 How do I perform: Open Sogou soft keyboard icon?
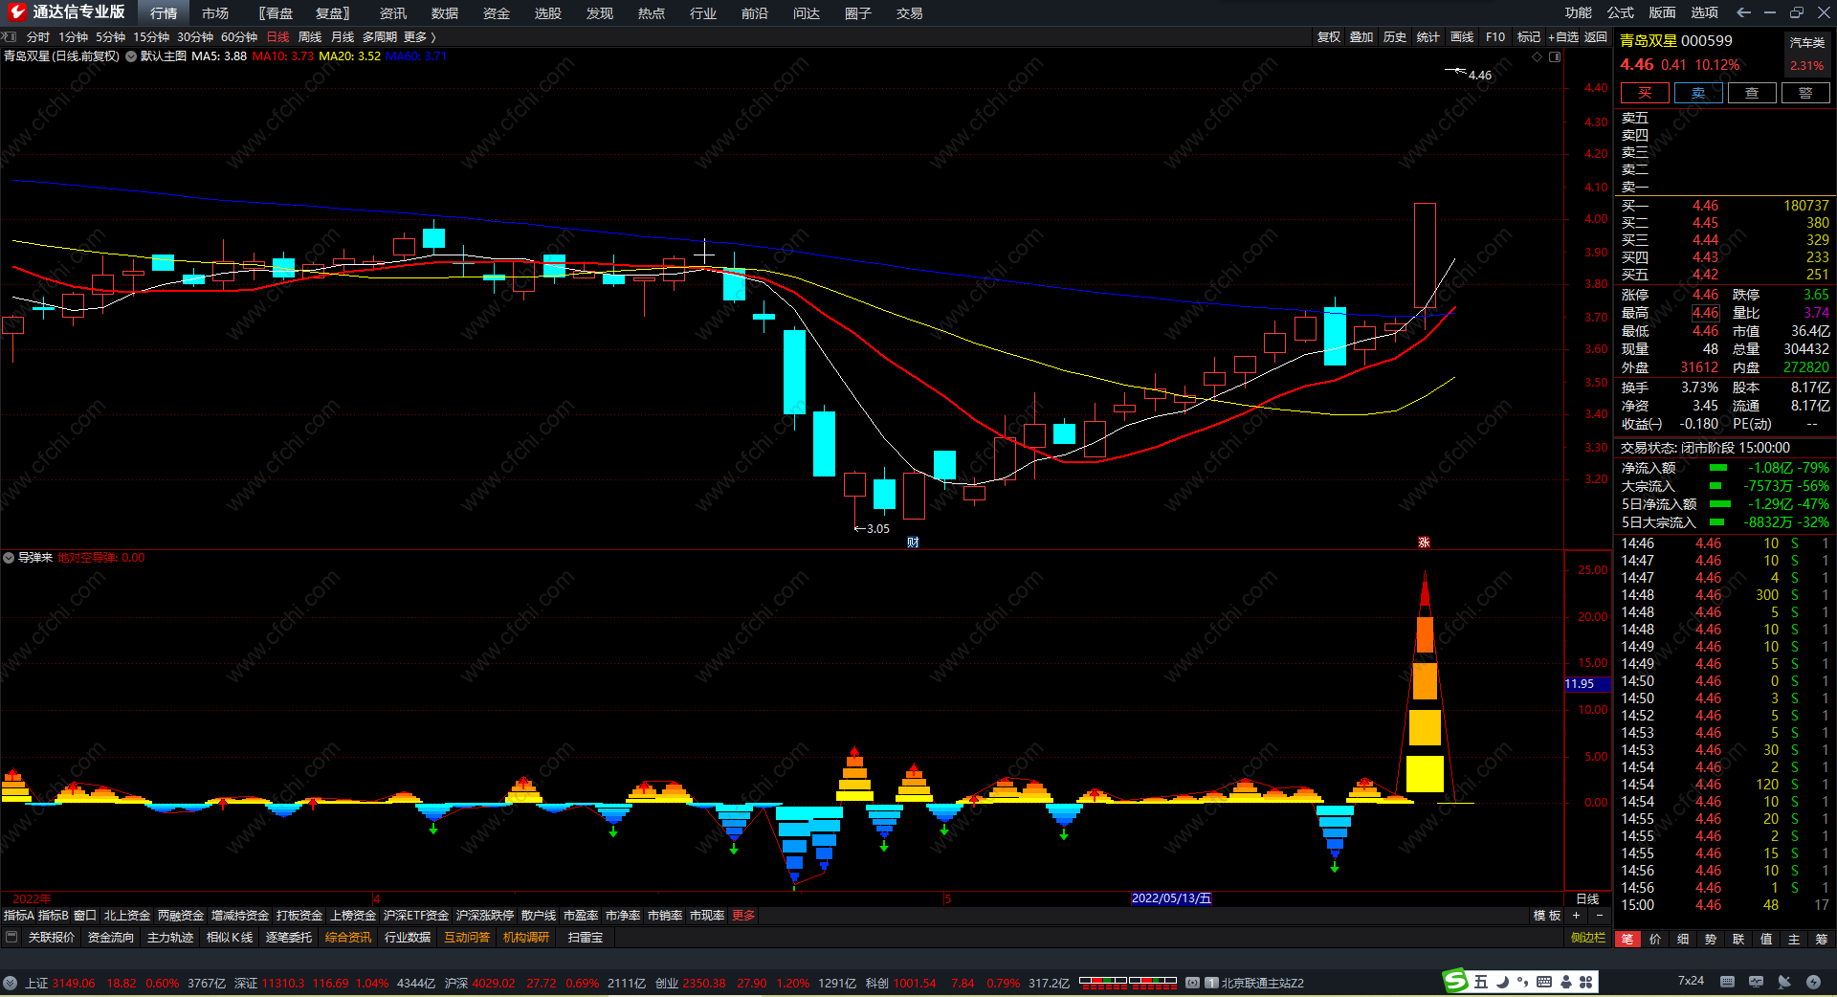point(1544,982)
